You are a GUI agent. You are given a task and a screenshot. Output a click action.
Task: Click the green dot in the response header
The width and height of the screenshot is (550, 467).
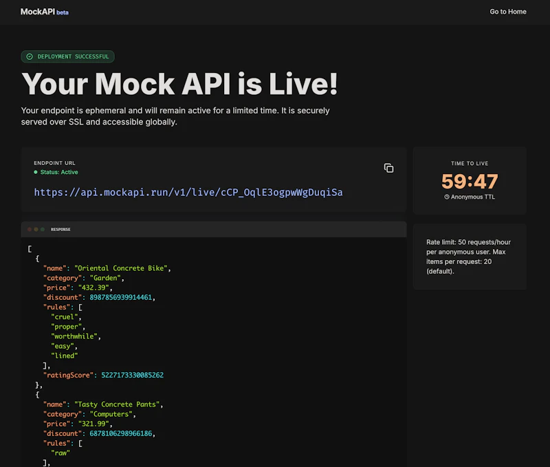43,230
